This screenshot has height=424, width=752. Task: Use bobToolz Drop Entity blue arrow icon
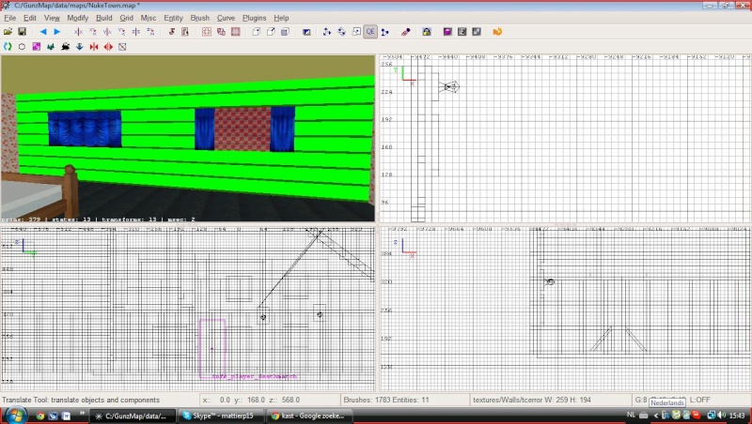80,46
